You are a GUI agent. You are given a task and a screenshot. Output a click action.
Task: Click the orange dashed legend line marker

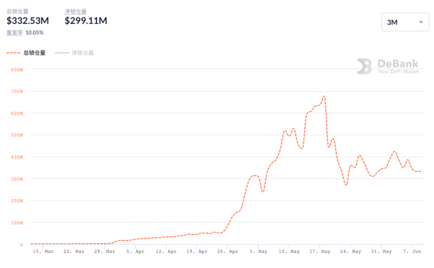pos(13,53)
